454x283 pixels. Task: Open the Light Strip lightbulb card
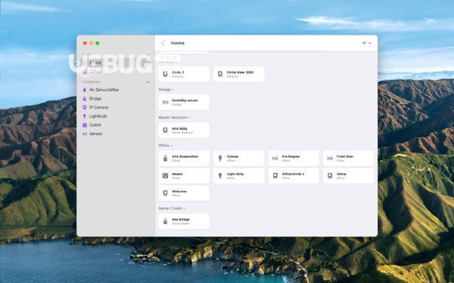(238, 176)
